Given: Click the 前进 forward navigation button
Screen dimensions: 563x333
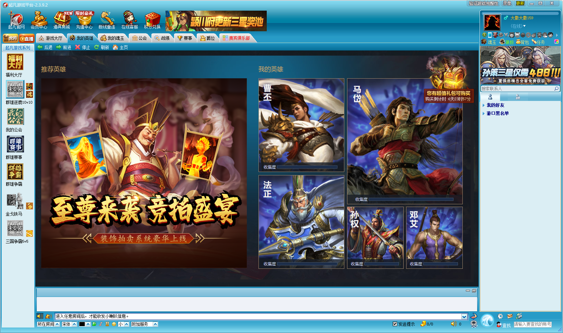Looking at the screenshot, I should (x=64, y=47).
